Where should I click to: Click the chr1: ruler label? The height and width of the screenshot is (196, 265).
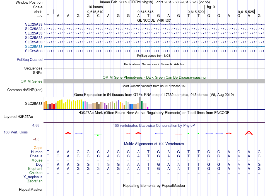(38, 12)
